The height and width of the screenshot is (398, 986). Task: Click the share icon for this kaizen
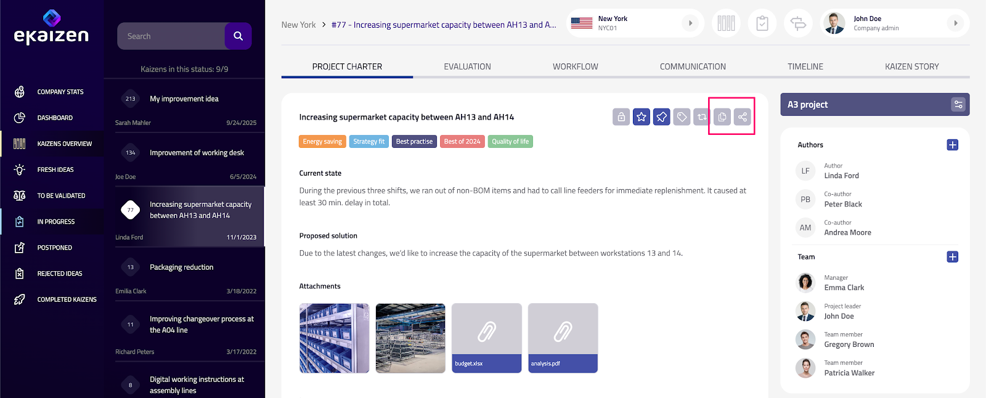coord(743,116)
